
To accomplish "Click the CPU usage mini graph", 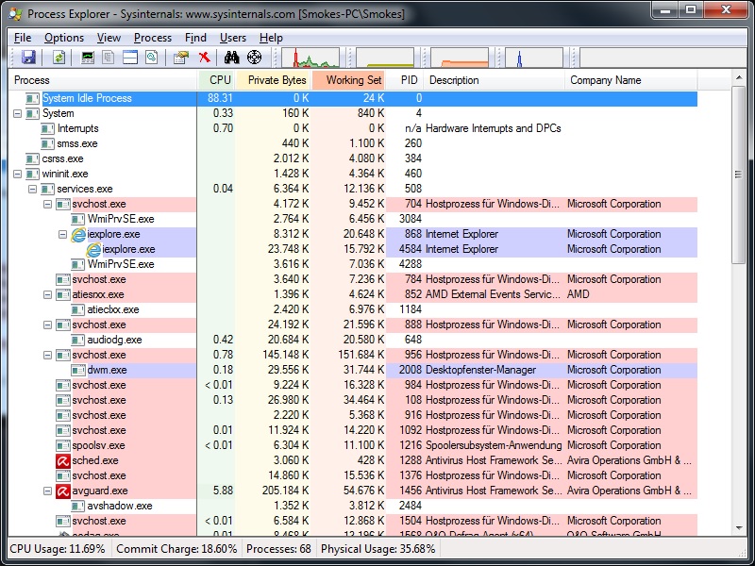I will click(310, 58).
